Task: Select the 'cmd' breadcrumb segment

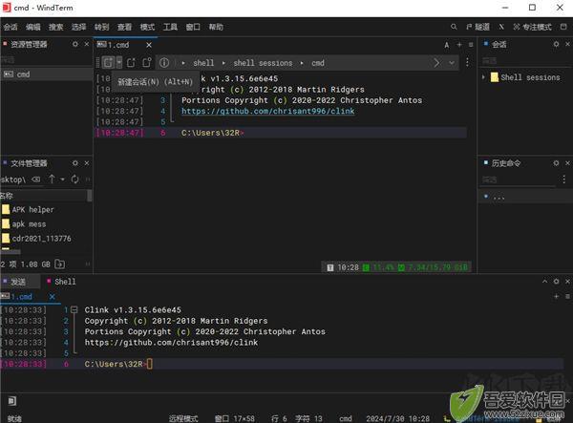Action: click(x=318, y=63)
